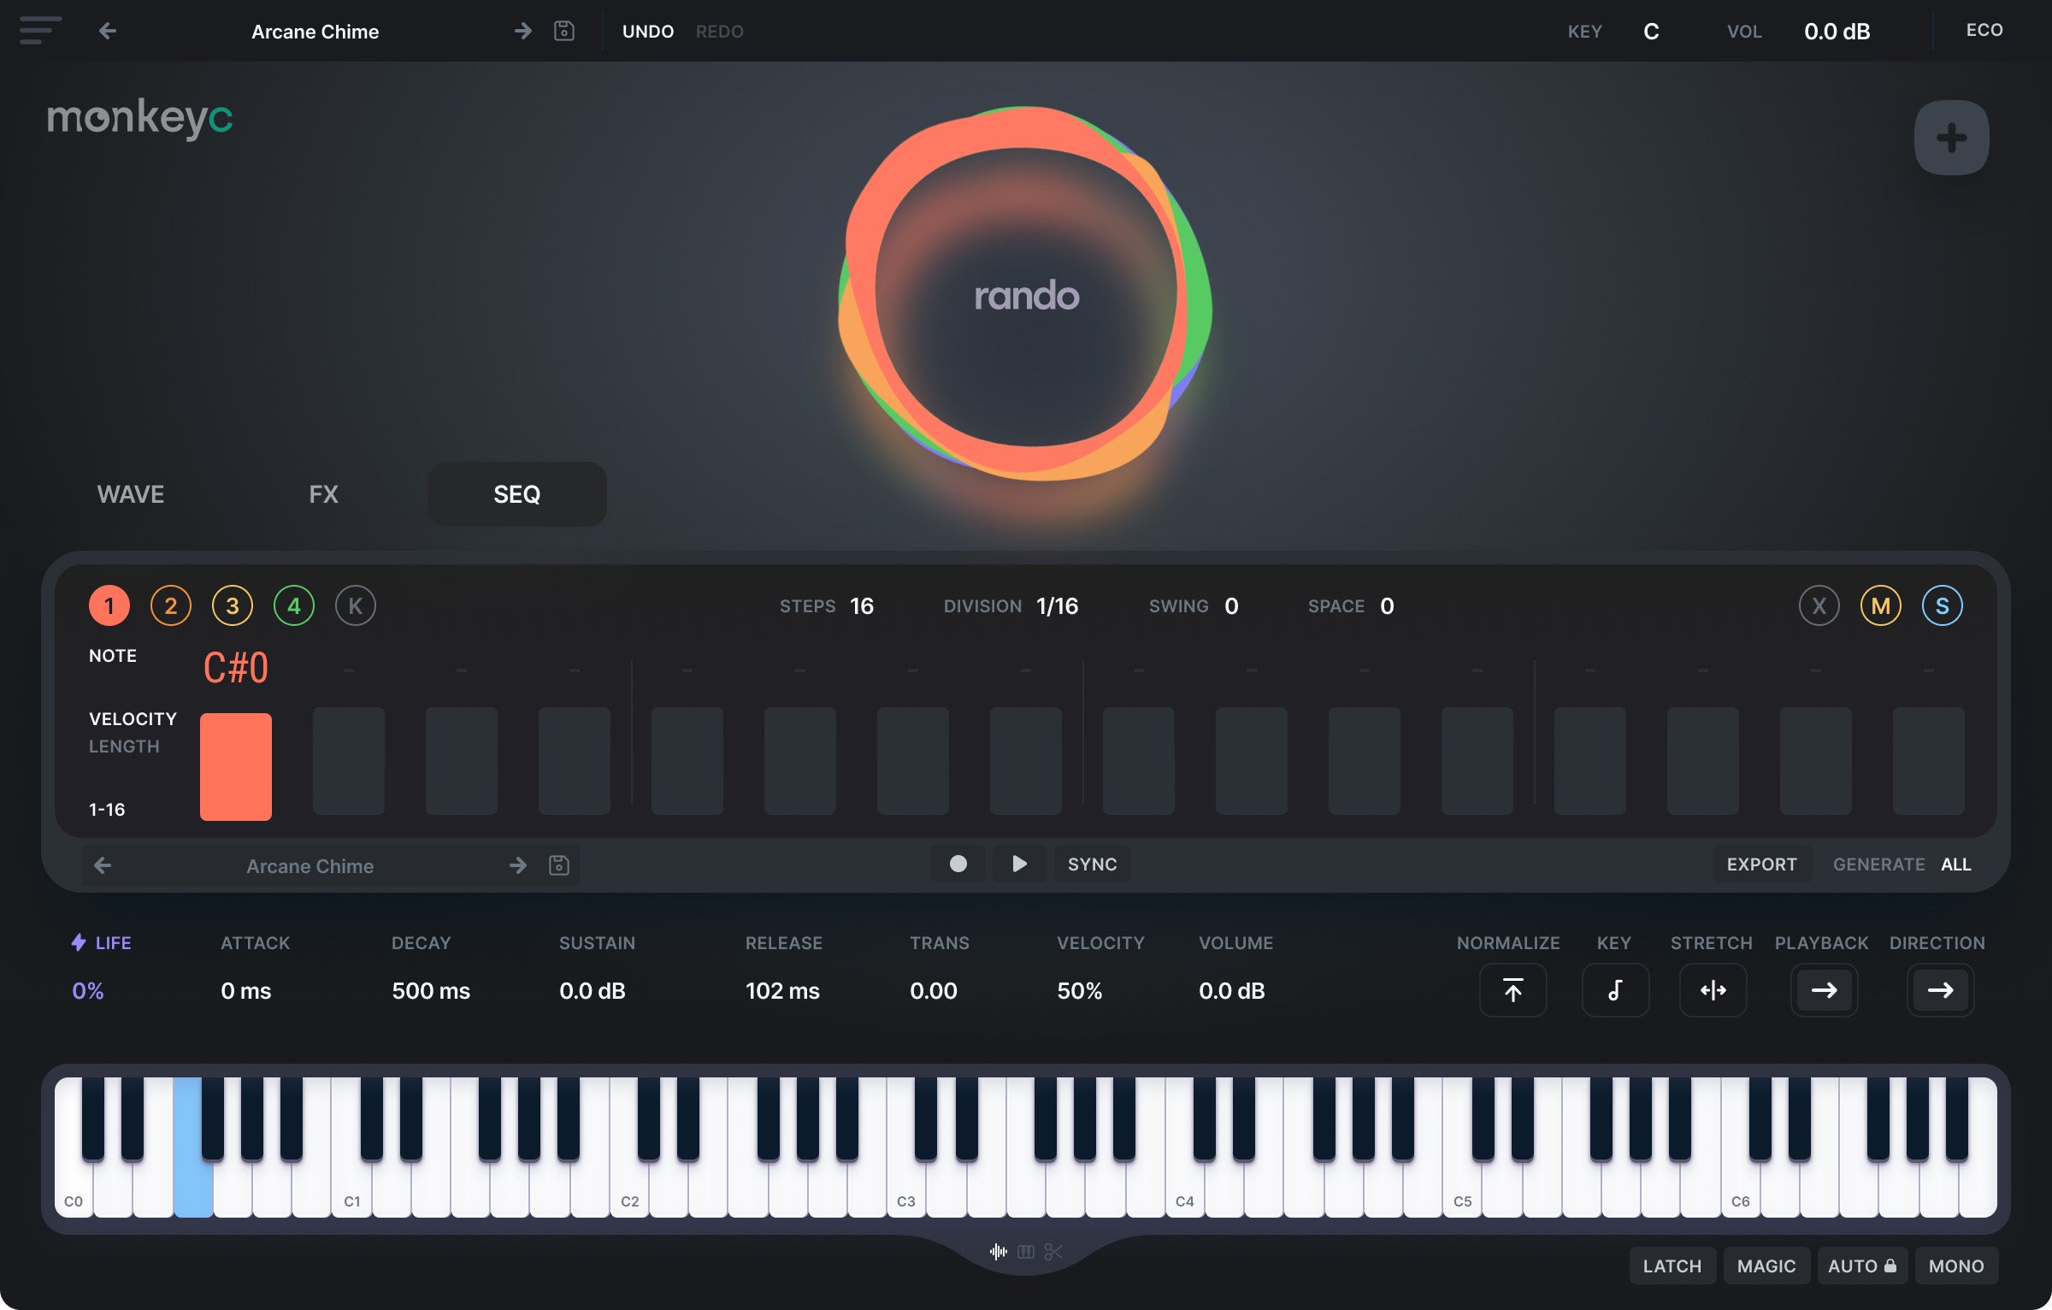2052x1310 pixels.
Task: Adjust the first step's velocity bar
Action: (236, 766)
